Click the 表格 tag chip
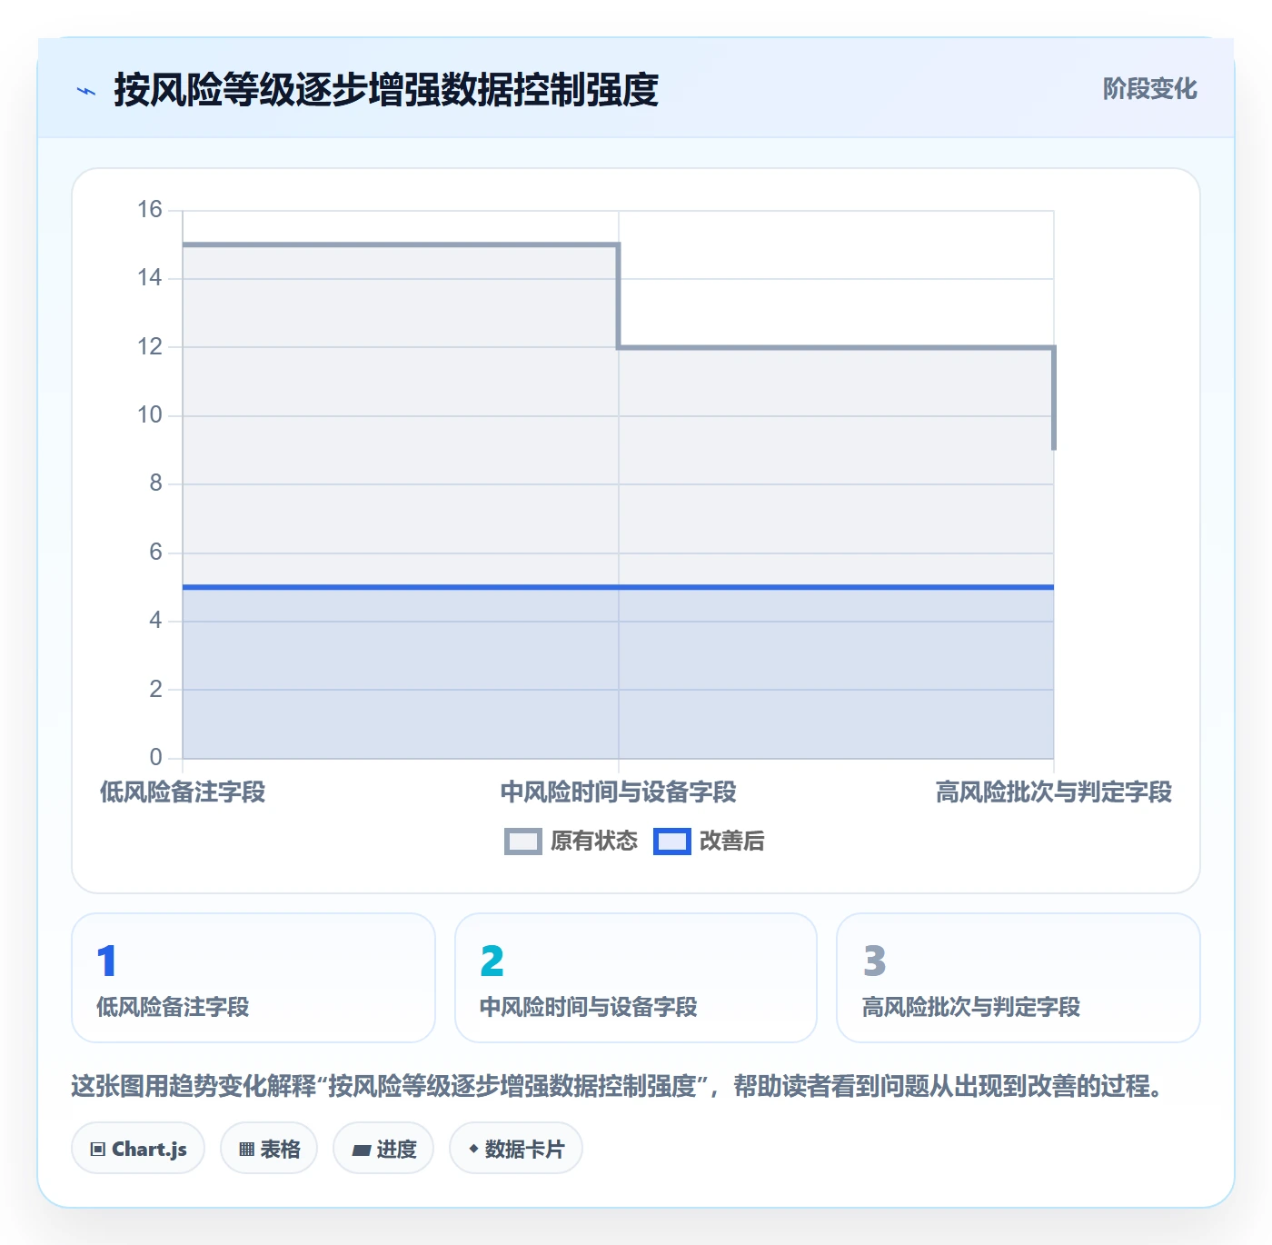This screenshot has width=1272, height=1245. 269,1149
